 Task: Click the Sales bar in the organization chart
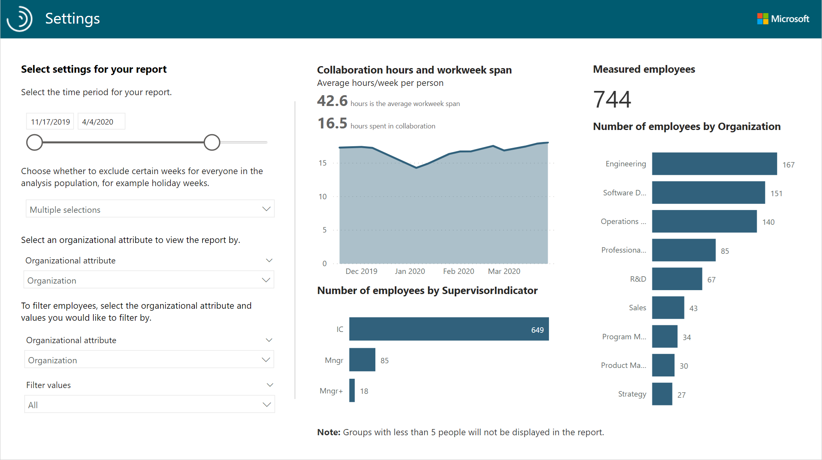coord(668,308)
